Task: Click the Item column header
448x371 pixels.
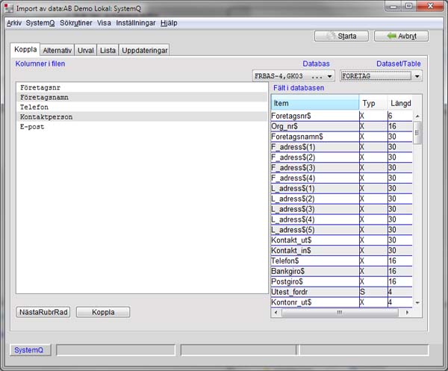Action: point(314,103)
